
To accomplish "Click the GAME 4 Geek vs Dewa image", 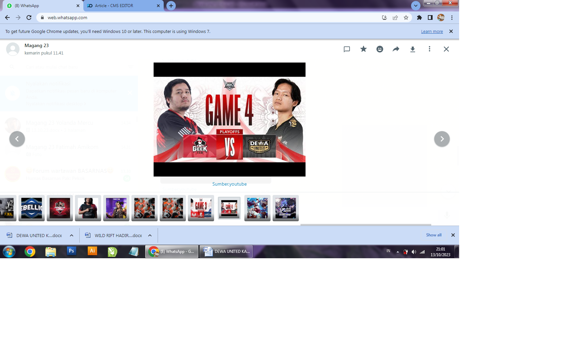I will [230, 119].
